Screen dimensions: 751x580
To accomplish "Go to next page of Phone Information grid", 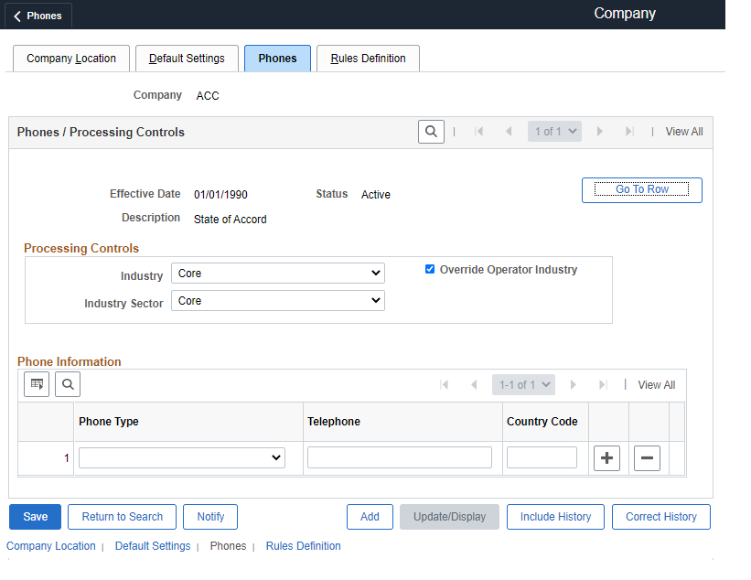I will [573, 384].
